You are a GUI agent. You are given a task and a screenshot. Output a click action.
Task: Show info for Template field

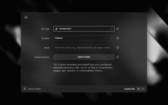point(118,38)
